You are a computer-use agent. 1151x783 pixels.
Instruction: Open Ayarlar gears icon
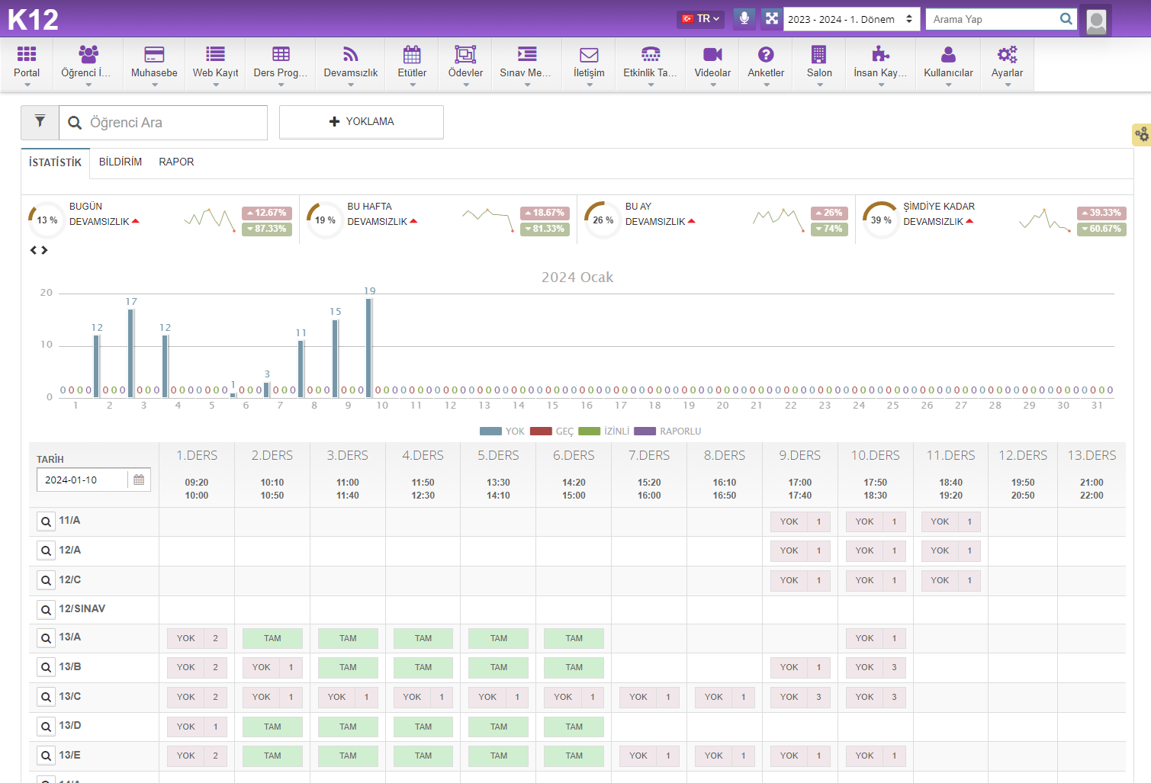click(1007, 53)
